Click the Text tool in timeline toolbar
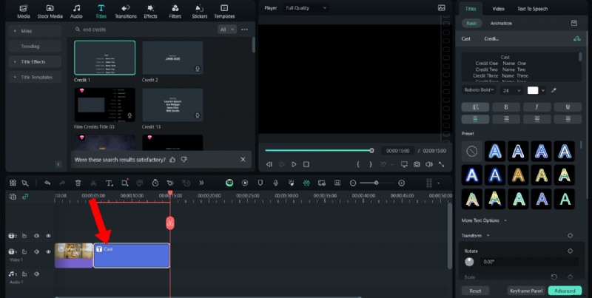 click(109, 183)
